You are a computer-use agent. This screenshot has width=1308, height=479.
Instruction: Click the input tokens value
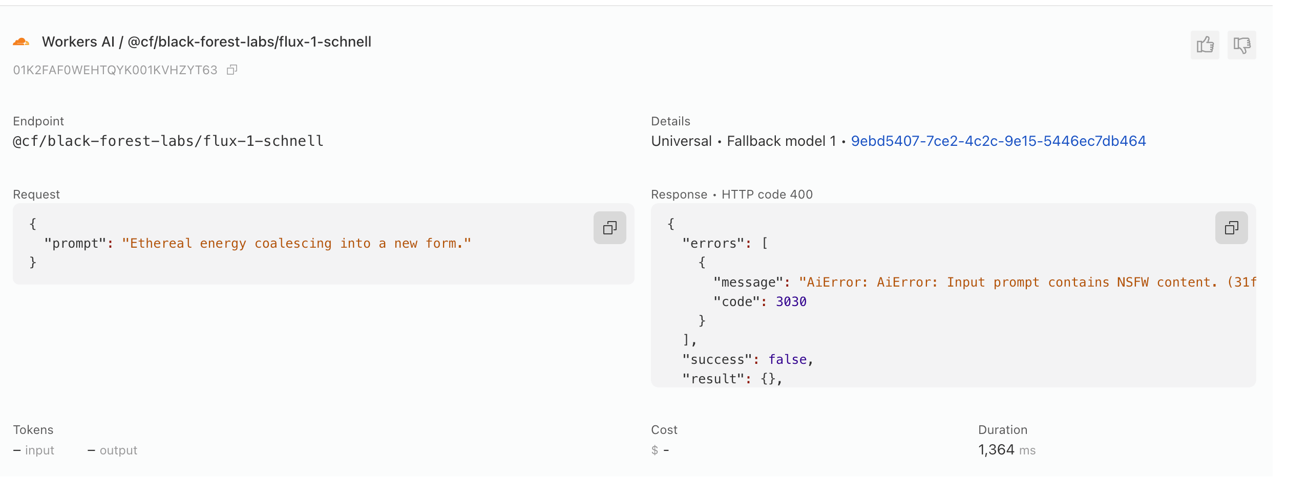34,450
